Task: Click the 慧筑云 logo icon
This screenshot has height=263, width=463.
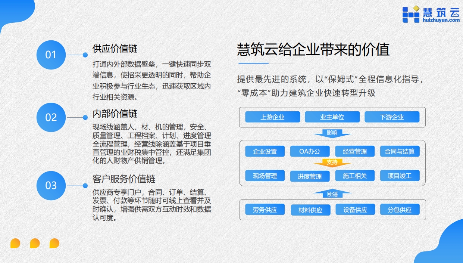Action: pos(411,14)
